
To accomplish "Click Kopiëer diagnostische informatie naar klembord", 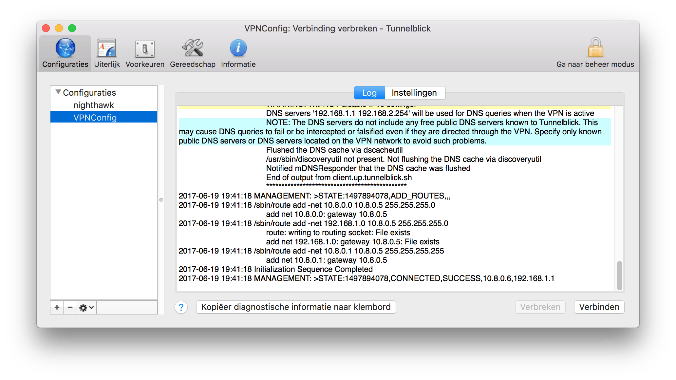I will 296,307.
